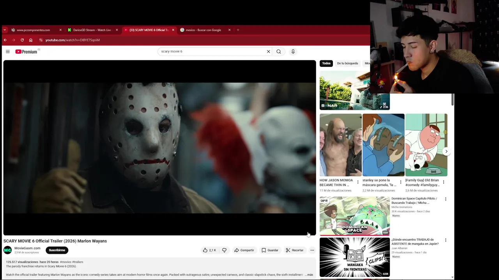499x280 pixels.
Task: Open the MovieGasm.com channel name link
Action: [27, 248]
